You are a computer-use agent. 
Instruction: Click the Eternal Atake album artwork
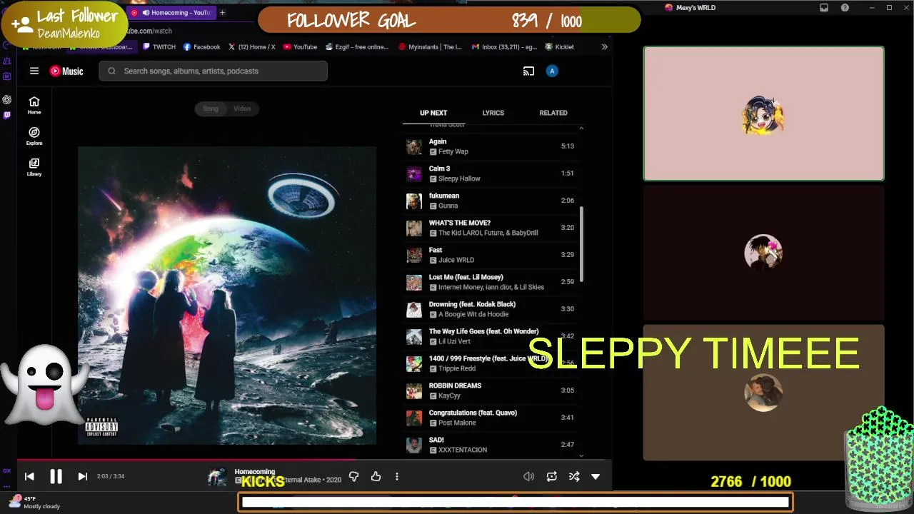tap(227, 296)
